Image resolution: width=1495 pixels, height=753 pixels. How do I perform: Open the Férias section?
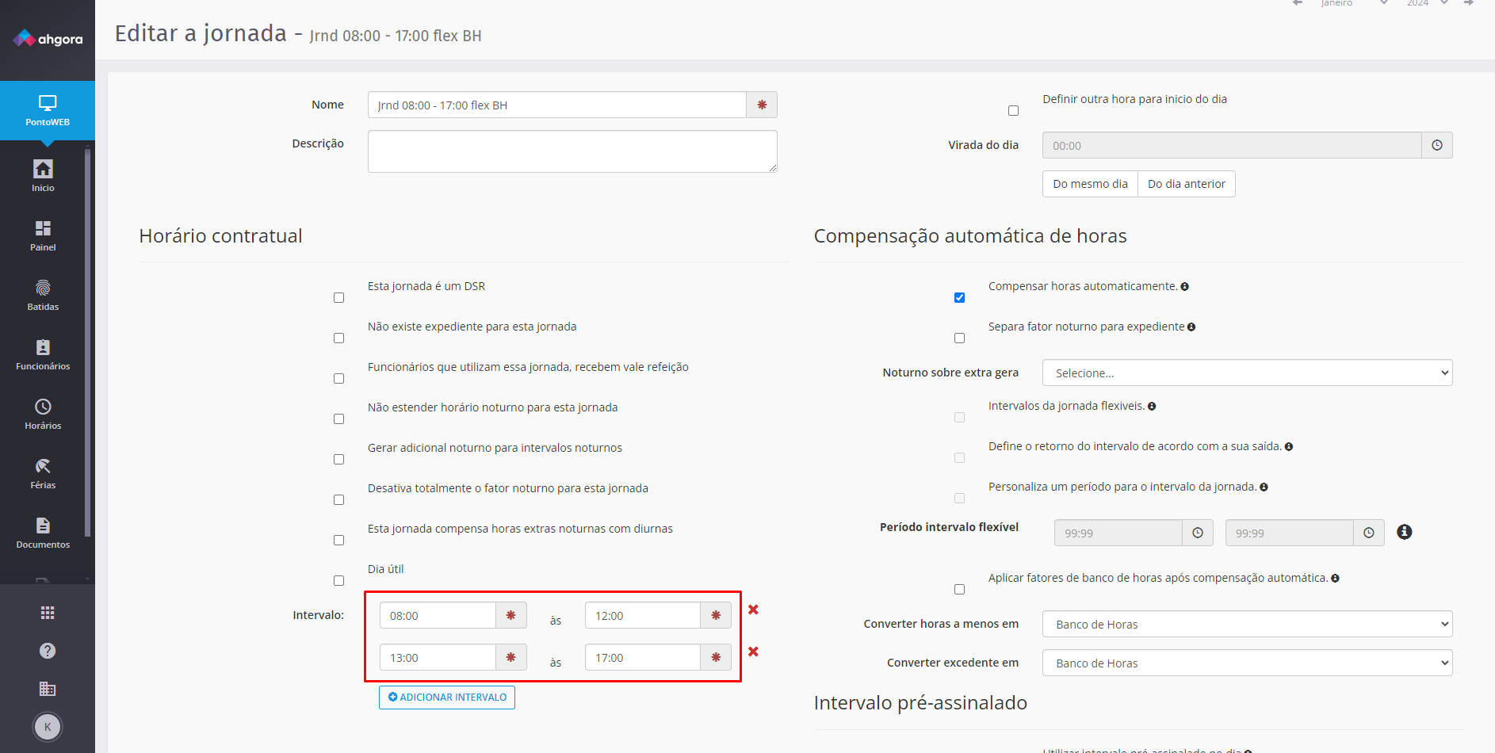(43, 473)
